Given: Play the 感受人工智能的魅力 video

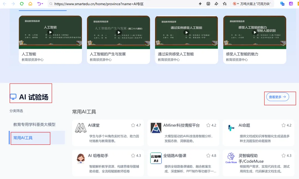Looking at the screenshot, I should pos(255,32).
